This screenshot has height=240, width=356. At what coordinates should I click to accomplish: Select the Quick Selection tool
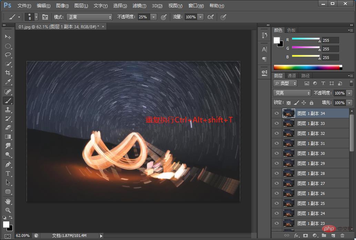pyautogui.click(x=8, y=64)
